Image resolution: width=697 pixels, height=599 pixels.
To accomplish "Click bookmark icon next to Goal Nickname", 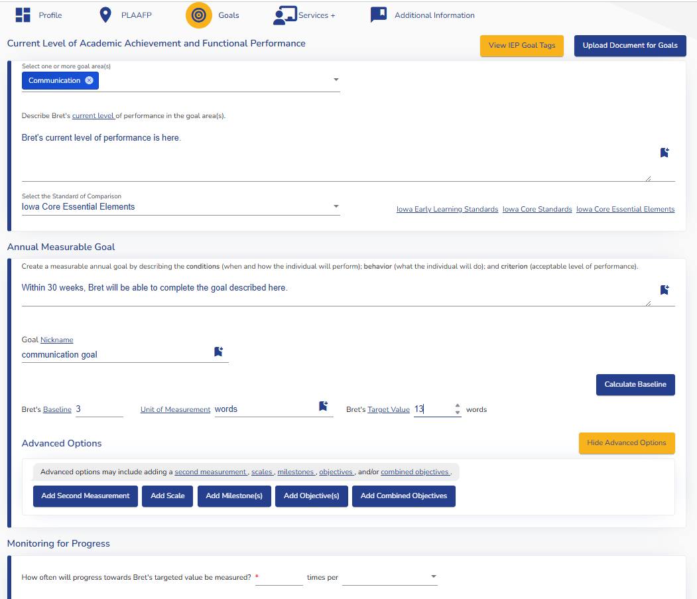I will coord(218,352).
